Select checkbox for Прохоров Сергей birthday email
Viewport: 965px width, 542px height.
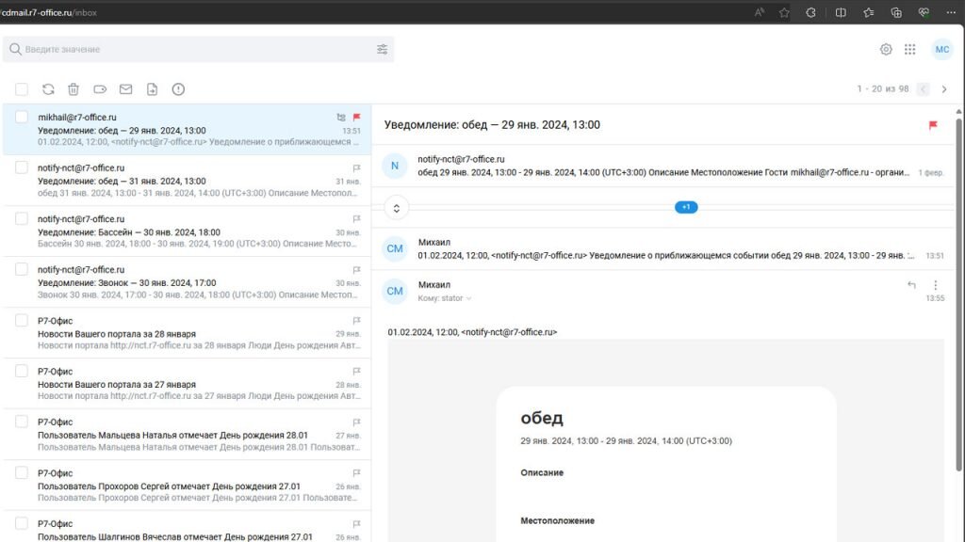click(22, 472)
